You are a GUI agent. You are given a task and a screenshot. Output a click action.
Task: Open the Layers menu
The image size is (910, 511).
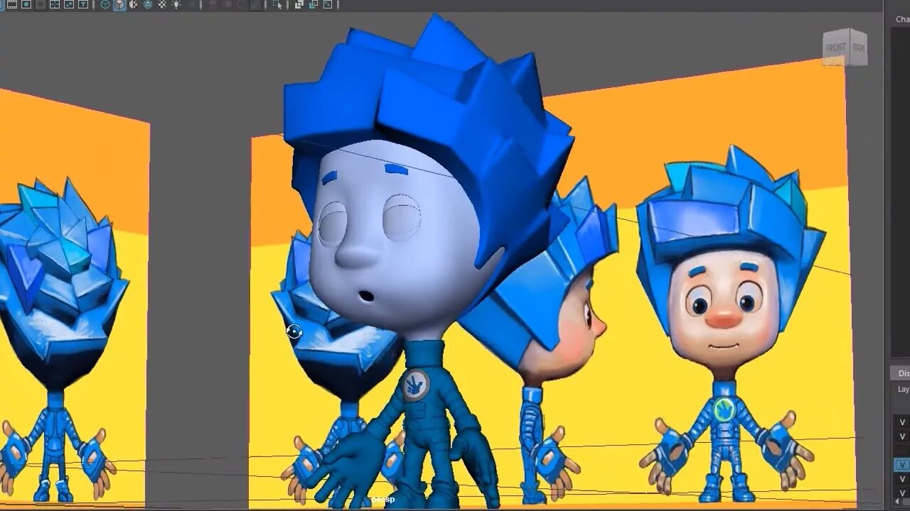point(903,389)
